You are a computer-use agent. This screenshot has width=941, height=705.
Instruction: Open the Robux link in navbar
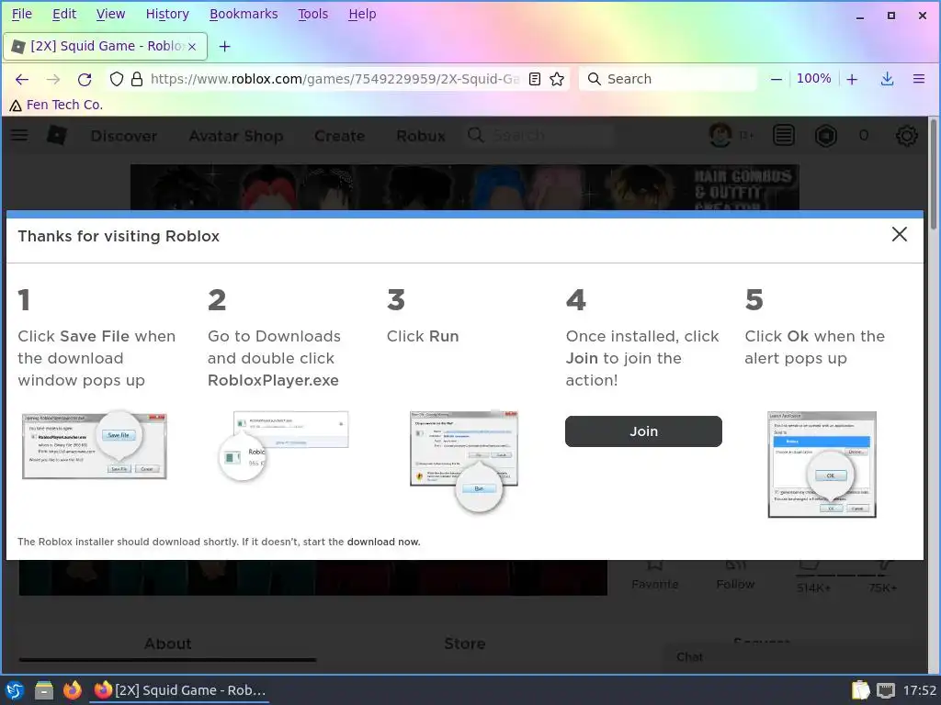click(x=421, y=136)
